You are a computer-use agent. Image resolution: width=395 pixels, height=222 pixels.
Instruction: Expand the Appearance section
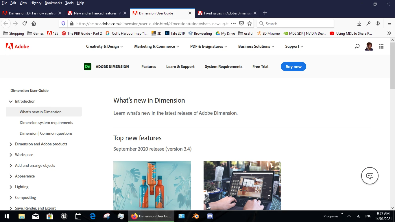11,176
